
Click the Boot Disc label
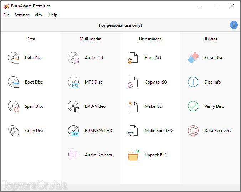coord(34,82)
